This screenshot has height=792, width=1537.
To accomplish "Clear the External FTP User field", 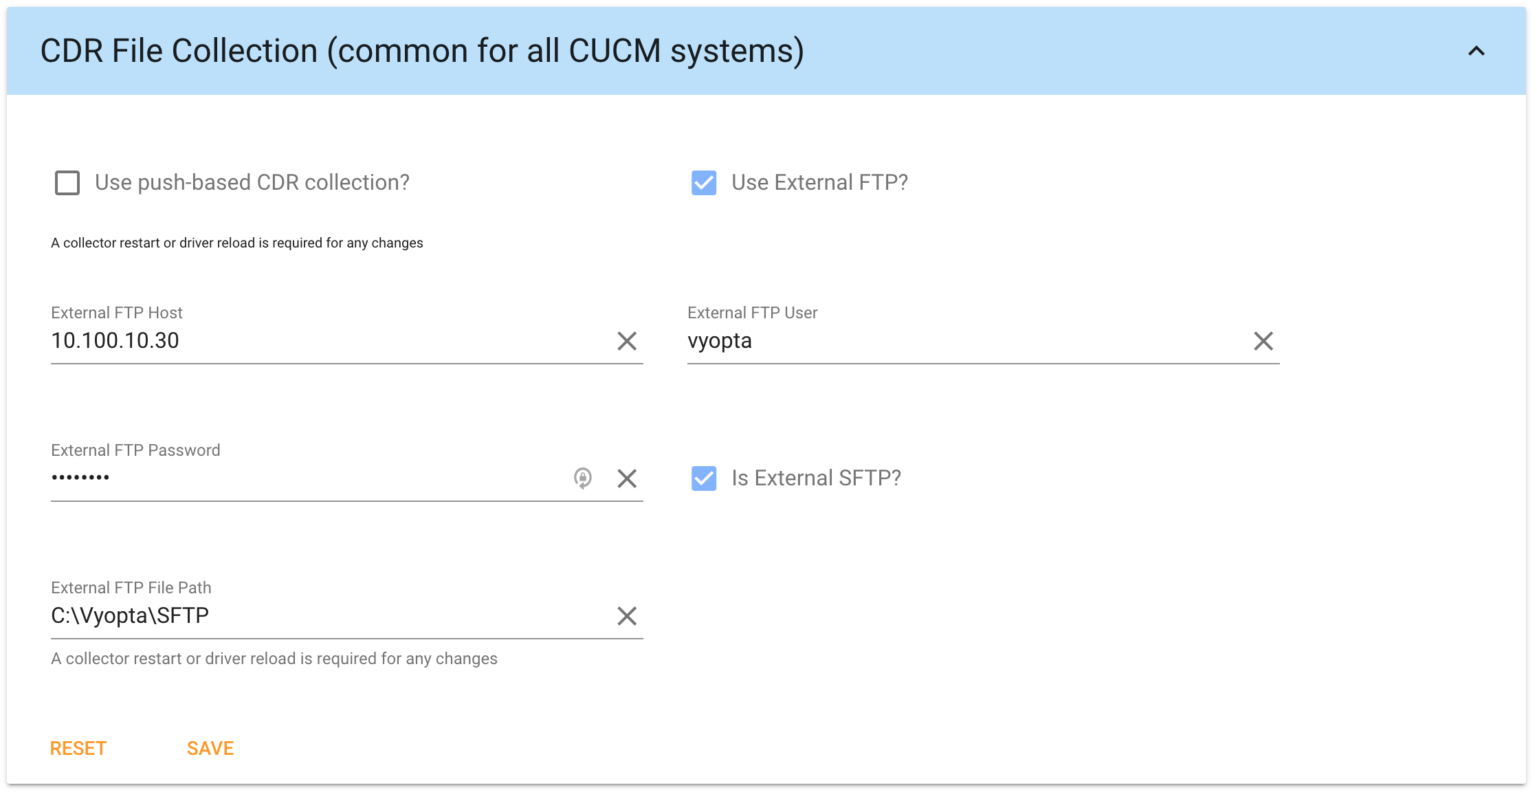I will tap(1263, 341).
